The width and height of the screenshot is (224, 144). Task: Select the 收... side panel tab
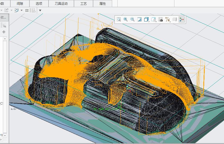click(x=4, y=17)
